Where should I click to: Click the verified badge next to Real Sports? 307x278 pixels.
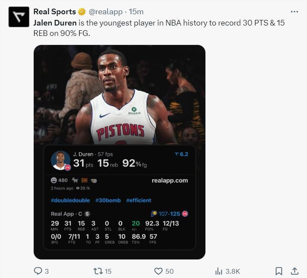click(81, 12)
